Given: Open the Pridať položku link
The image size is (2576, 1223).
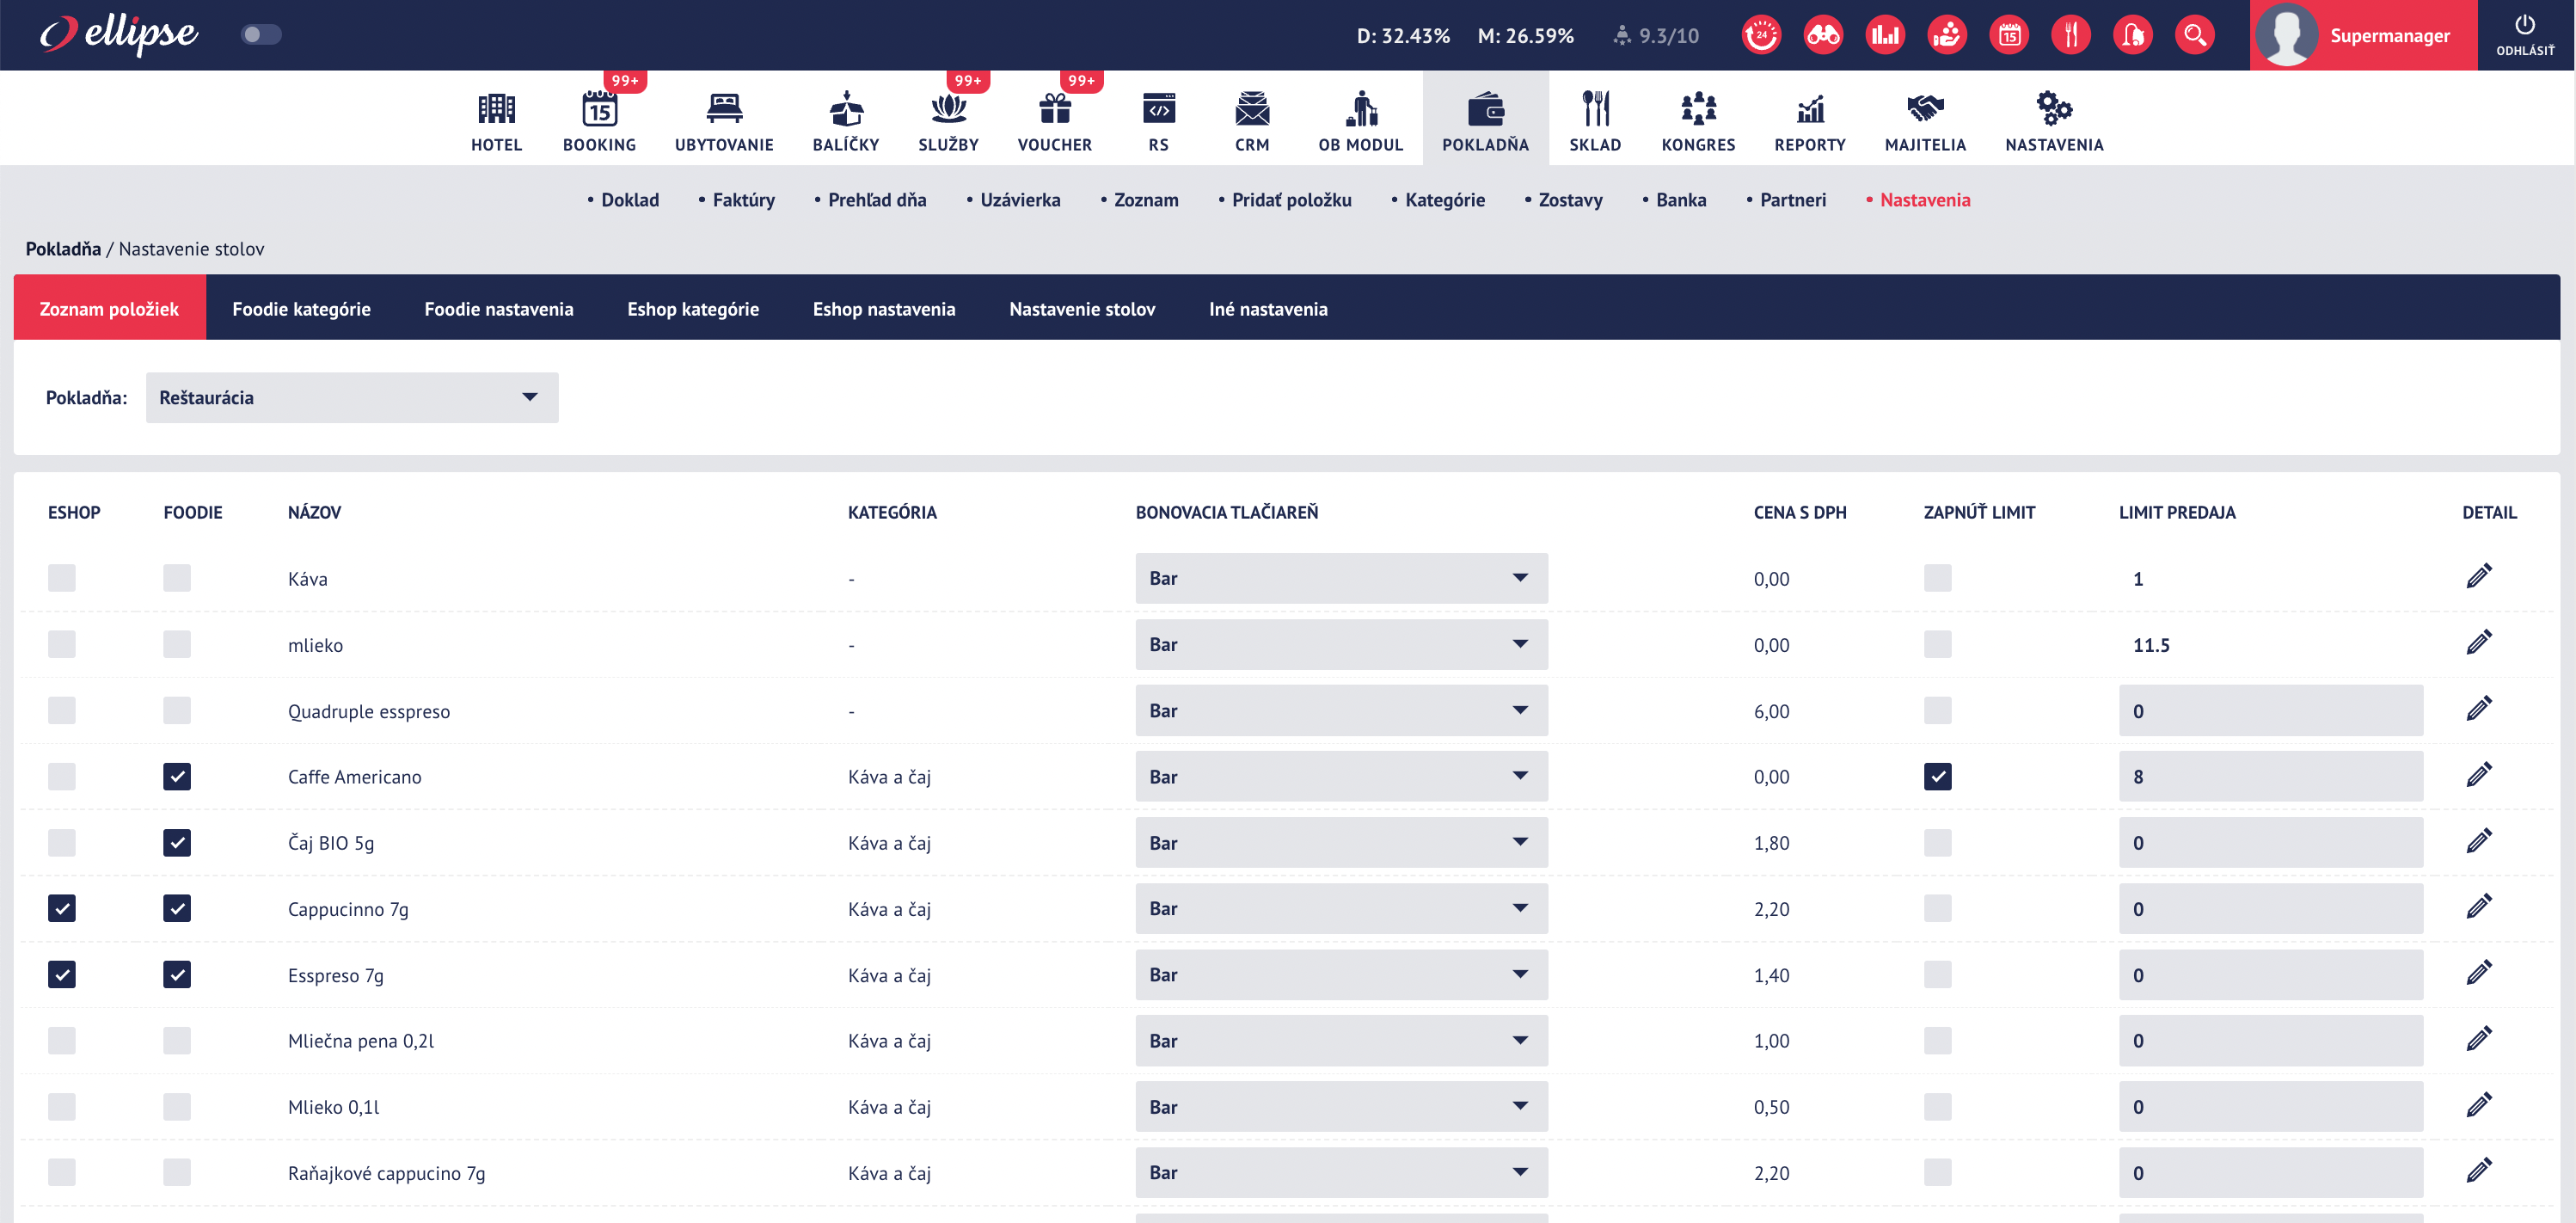Looking at the screenshot, I should [x=1290, y=199].
